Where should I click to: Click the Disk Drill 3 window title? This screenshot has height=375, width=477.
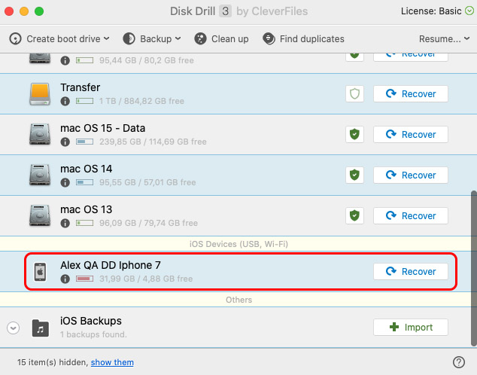(238, 11)
